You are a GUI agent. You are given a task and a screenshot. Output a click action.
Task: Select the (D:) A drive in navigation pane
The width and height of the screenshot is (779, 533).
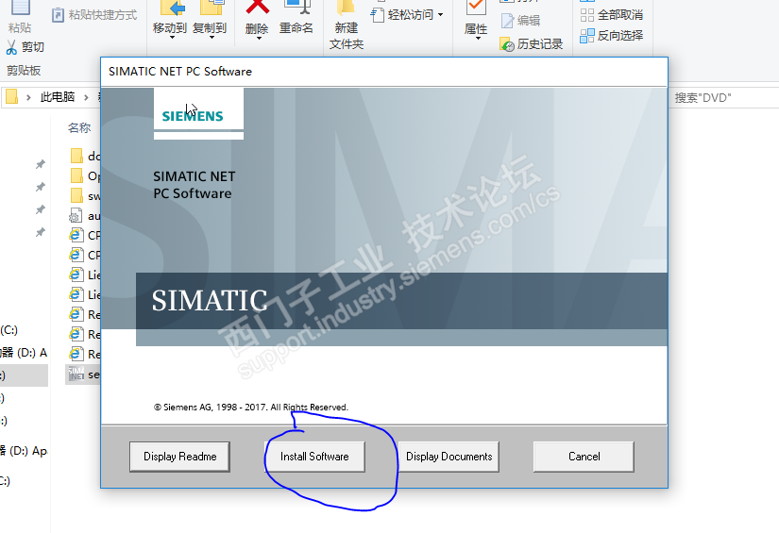pyautogui.click(x=24, y=353)
